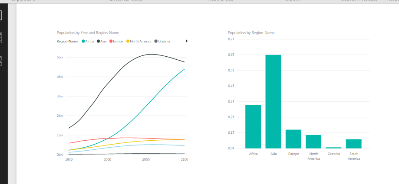399x184 pixels.
Task: Select the 'Population by Region-Name' chart title
Action: 251,33
